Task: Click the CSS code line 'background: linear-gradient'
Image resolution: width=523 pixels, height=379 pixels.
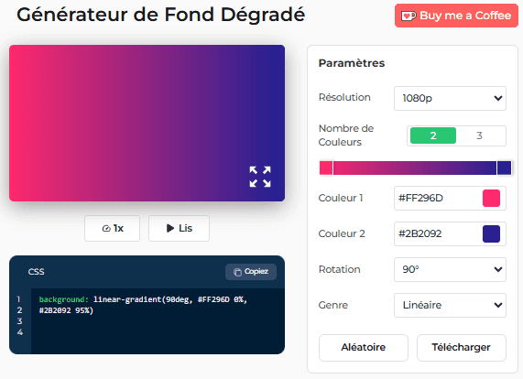Action: click(143, 299)
